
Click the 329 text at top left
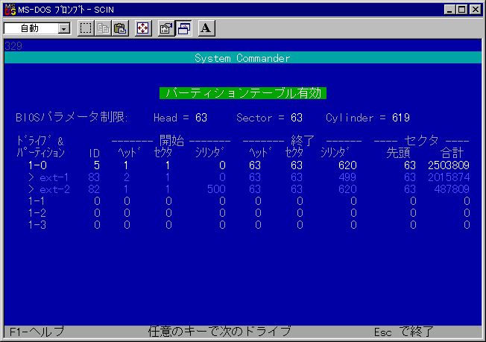[13, 46]
